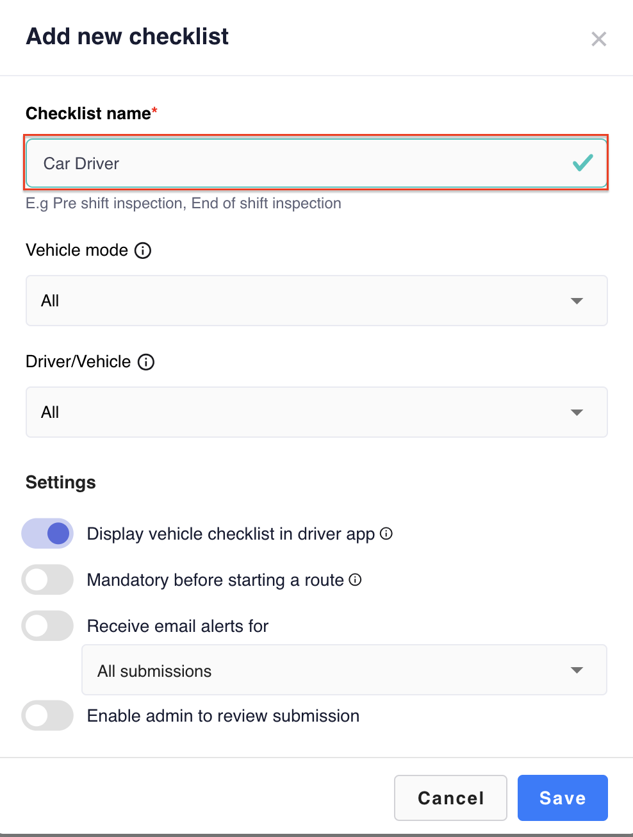The height and width of the screenshot is (837, 633).
Task: Click the Display vehicle checklist label text
Action: point(231,534)
